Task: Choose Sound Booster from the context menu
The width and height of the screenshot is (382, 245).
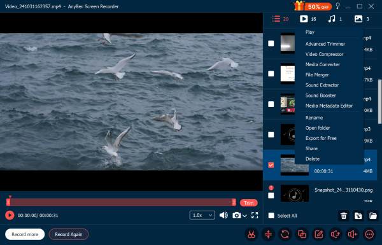Action: [321, 95]
